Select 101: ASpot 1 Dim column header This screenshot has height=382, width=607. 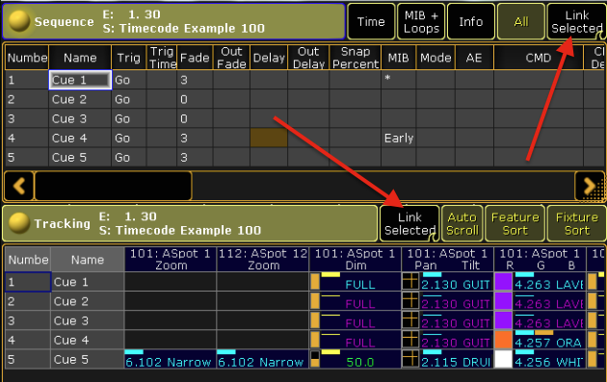tap(355, 260)
